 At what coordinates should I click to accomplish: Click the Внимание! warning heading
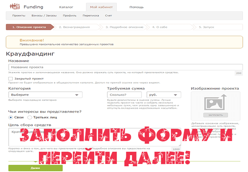(x=32, y=40)
